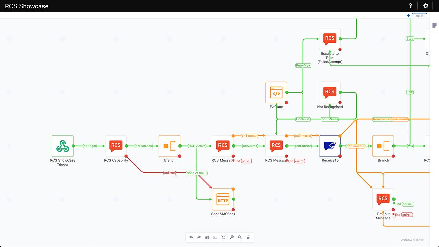The width and height of the screenshot is (439, 247).
Task: Select the Receive15 node
Action: [x=330, y=146]
